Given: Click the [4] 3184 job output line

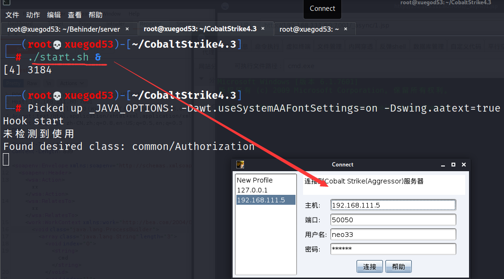Looking at the screenshot, I should point(27,70).
